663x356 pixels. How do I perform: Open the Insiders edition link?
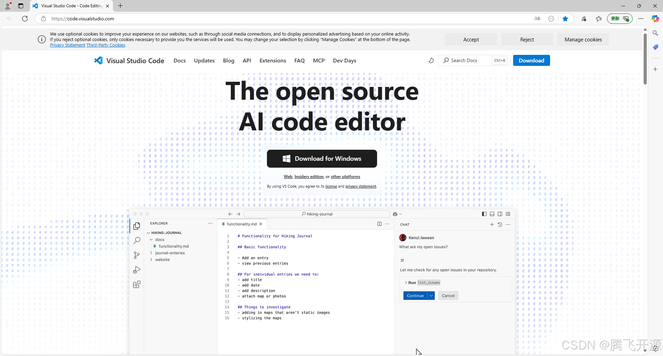pyautogui.click(x=309, y=177)
